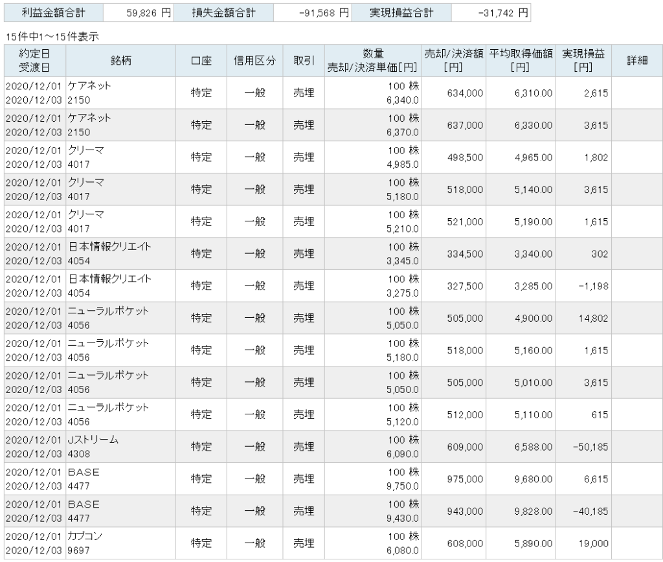
Task: Click the 口座 column header
Action: [201, 60]
